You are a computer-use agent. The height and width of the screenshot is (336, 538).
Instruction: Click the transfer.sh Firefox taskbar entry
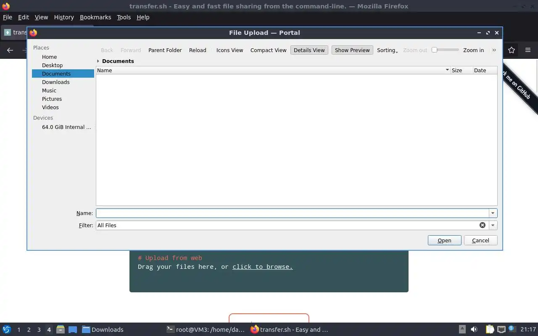(289, 329)
